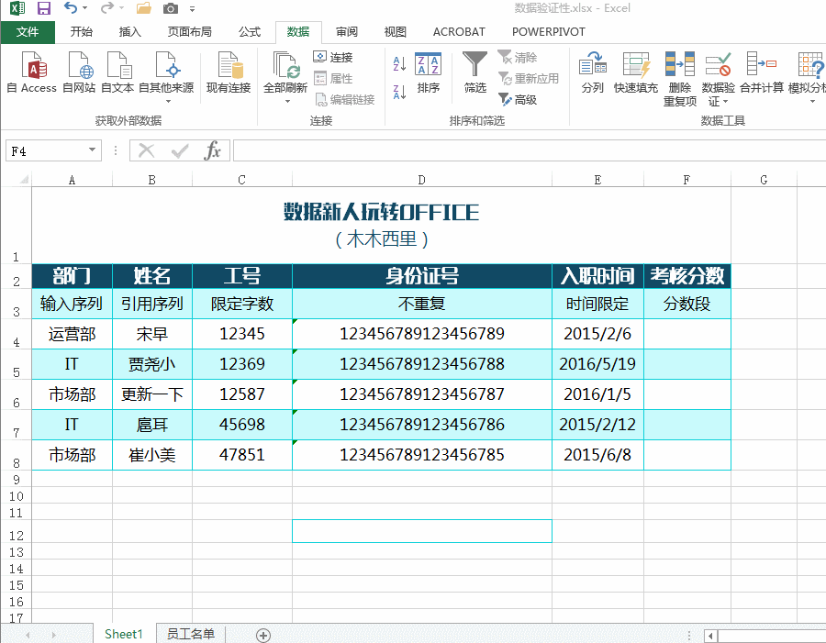826x643 pixels.
Task: Expand Undo history dropdown arrow
Action: pos(84,8)
